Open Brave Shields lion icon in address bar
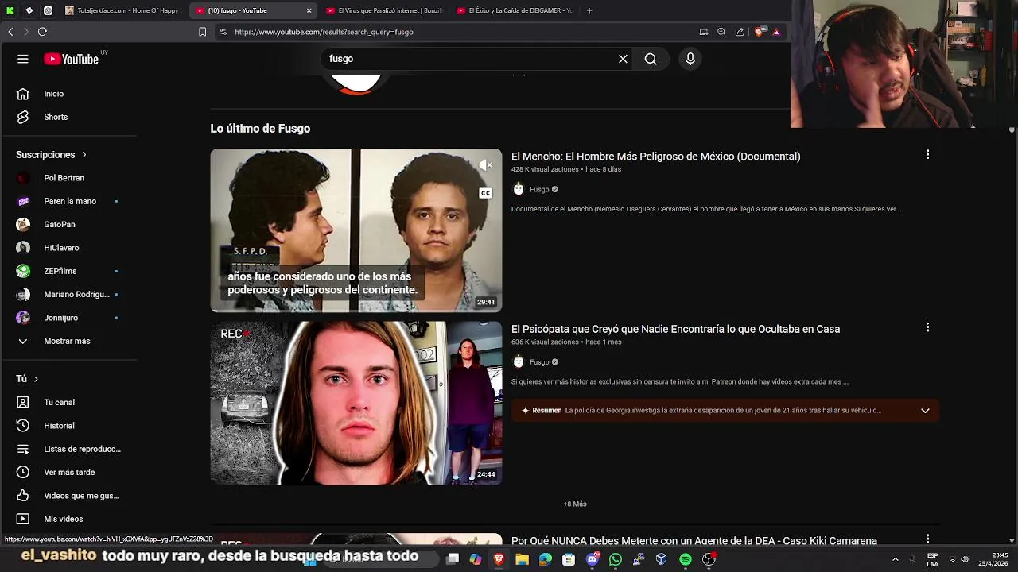This screenshot has height=572, width=1018. tap(759, 32)
